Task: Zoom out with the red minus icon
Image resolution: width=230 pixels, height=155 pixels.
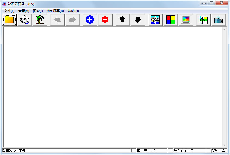Action: 105,20
